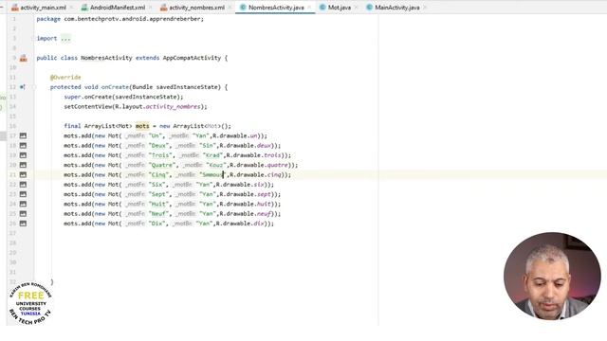Collapse the onCreate method fold marker
The height and width of the screenshot is (341, 607).
tap(34, 87)
